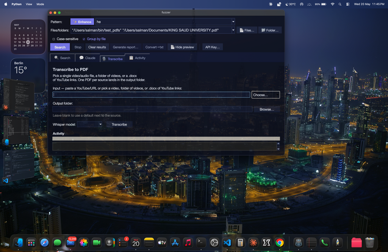Open Finder from the dock
Viewport: 388px width, 252px height.
point(18,243)
